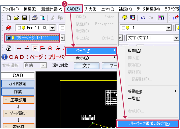Click the 文字 selection target button

87,66
